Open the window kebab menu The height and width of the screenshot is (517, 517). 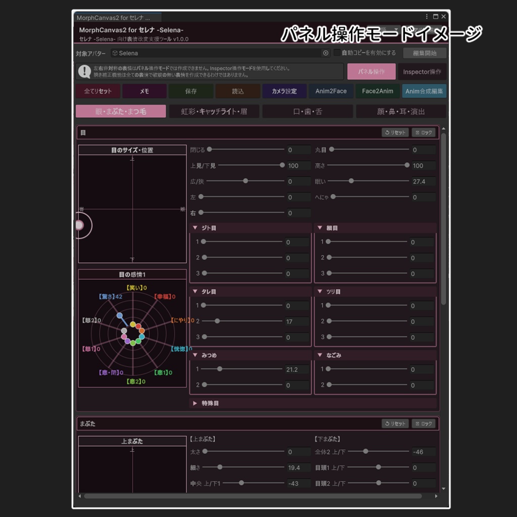427,17
